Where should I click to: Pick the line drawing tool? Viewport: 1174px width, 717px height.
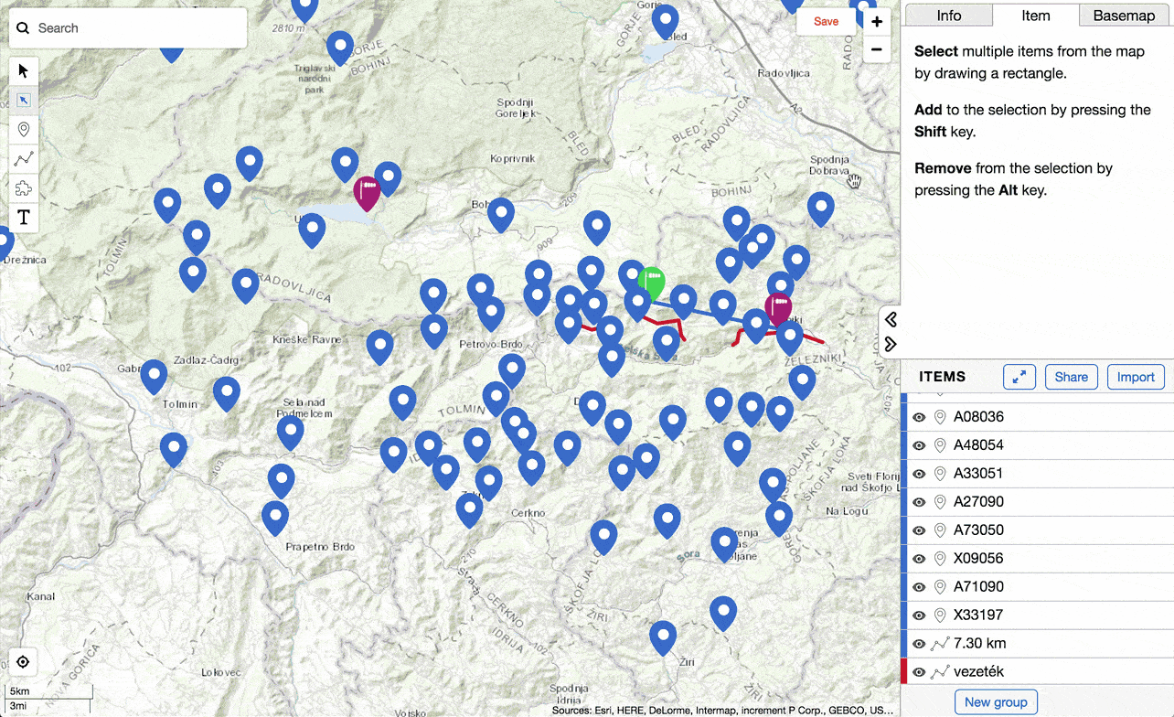(23, 158)
